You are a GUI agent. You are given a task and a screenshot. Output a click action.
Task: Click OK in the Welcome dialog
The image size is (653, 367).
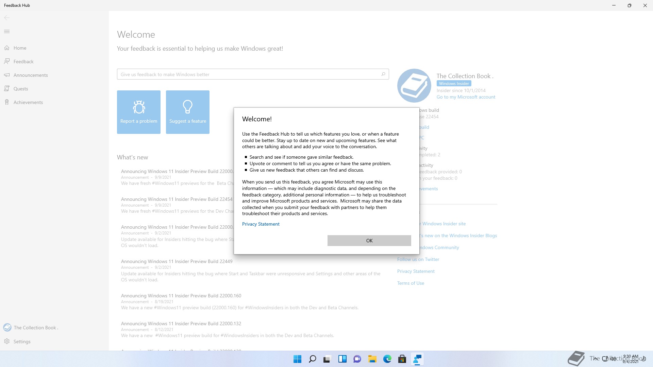(369, 241)
